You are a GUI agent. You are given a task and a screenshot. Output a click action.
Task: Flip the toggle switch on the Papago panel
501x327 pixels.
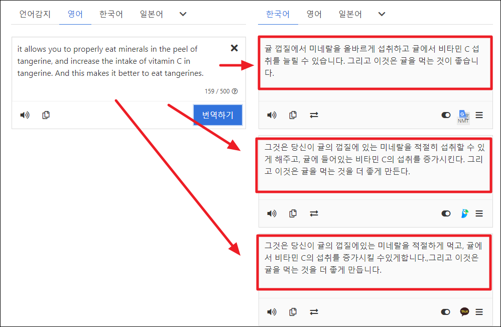pyautogui.click(x=446, y=213)
